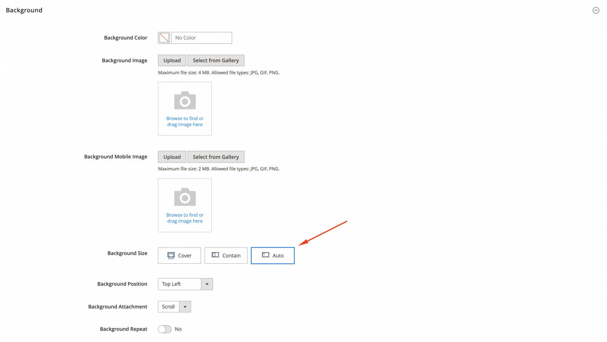This screenshot has width=607, height=342.
Task: Click the camera icon in Mobile Image uploader
Action: click(185, 197)
